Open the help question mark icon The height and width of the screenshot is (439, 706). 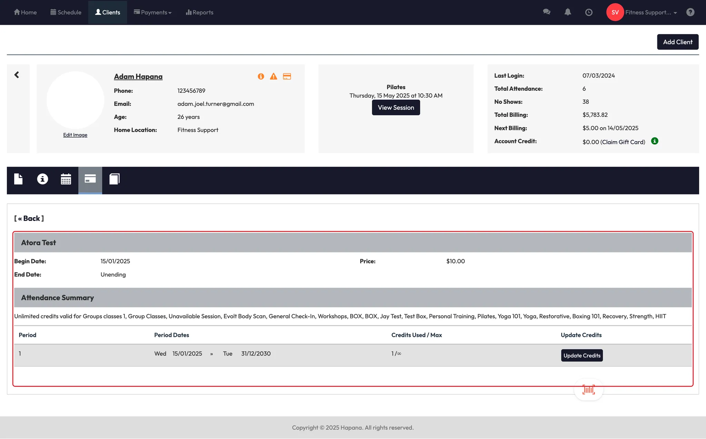[x=690, y=12]
